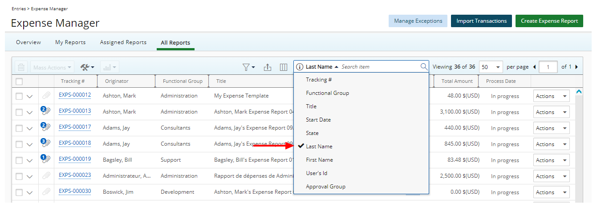Open the EXPS-000018 tracking link
The image size is (597, 208).
(x=75, y=143)
